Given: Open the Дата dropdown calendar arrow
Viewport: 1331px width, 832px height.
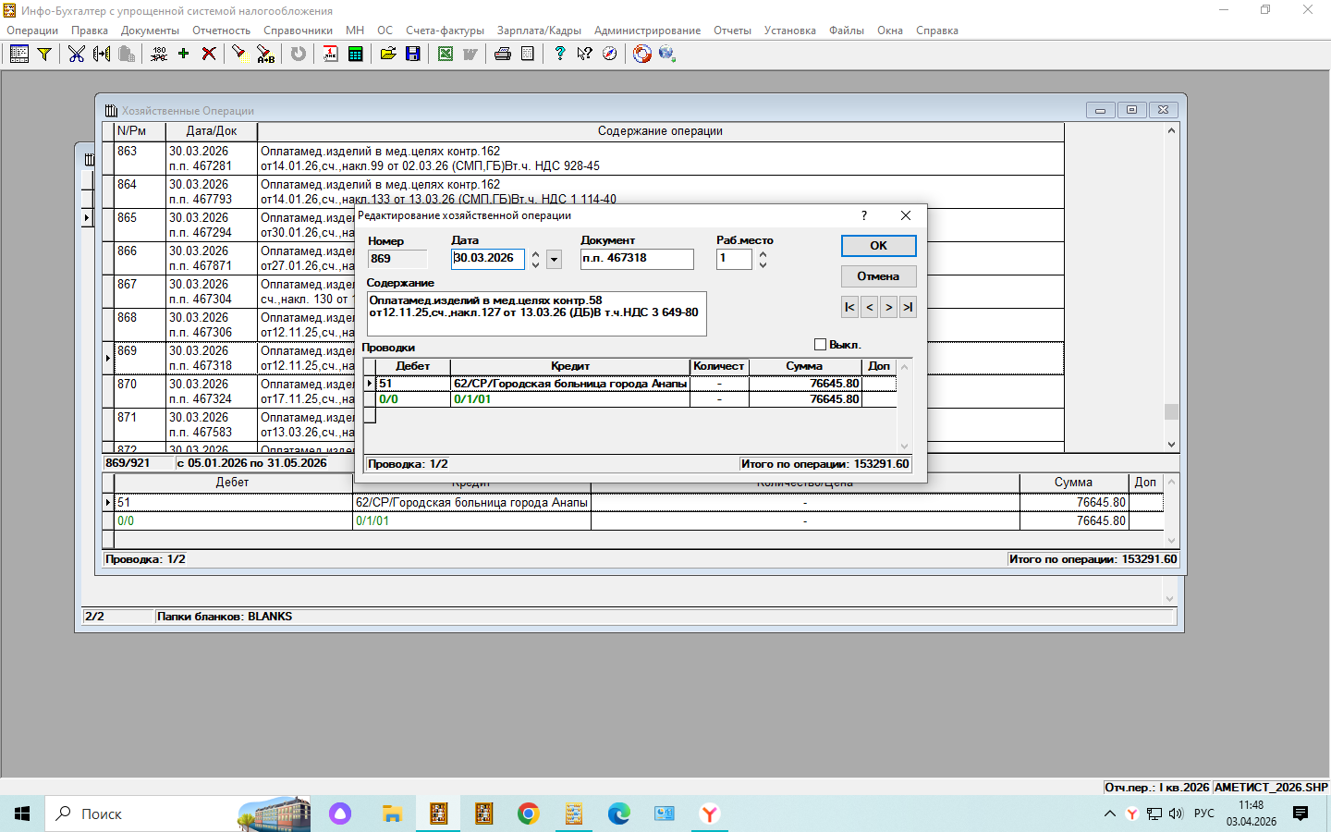Looking at the screenshot, I should click(x=554, y=260).
